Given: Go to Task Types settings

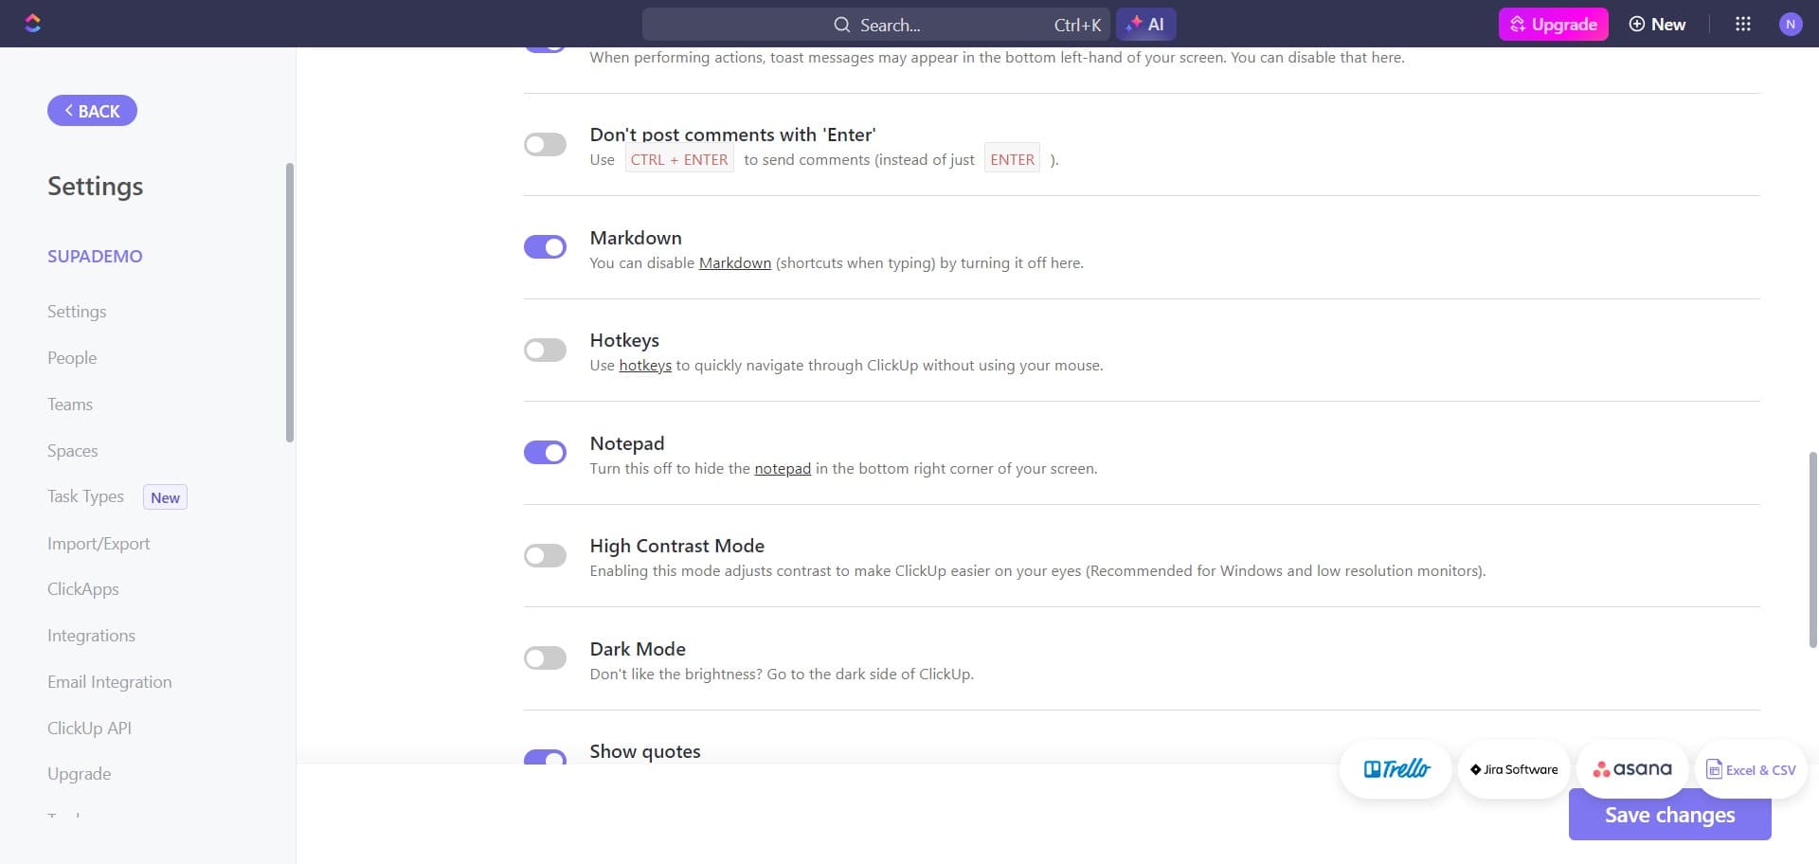Looking at the screenshot, I should [85, 495].
